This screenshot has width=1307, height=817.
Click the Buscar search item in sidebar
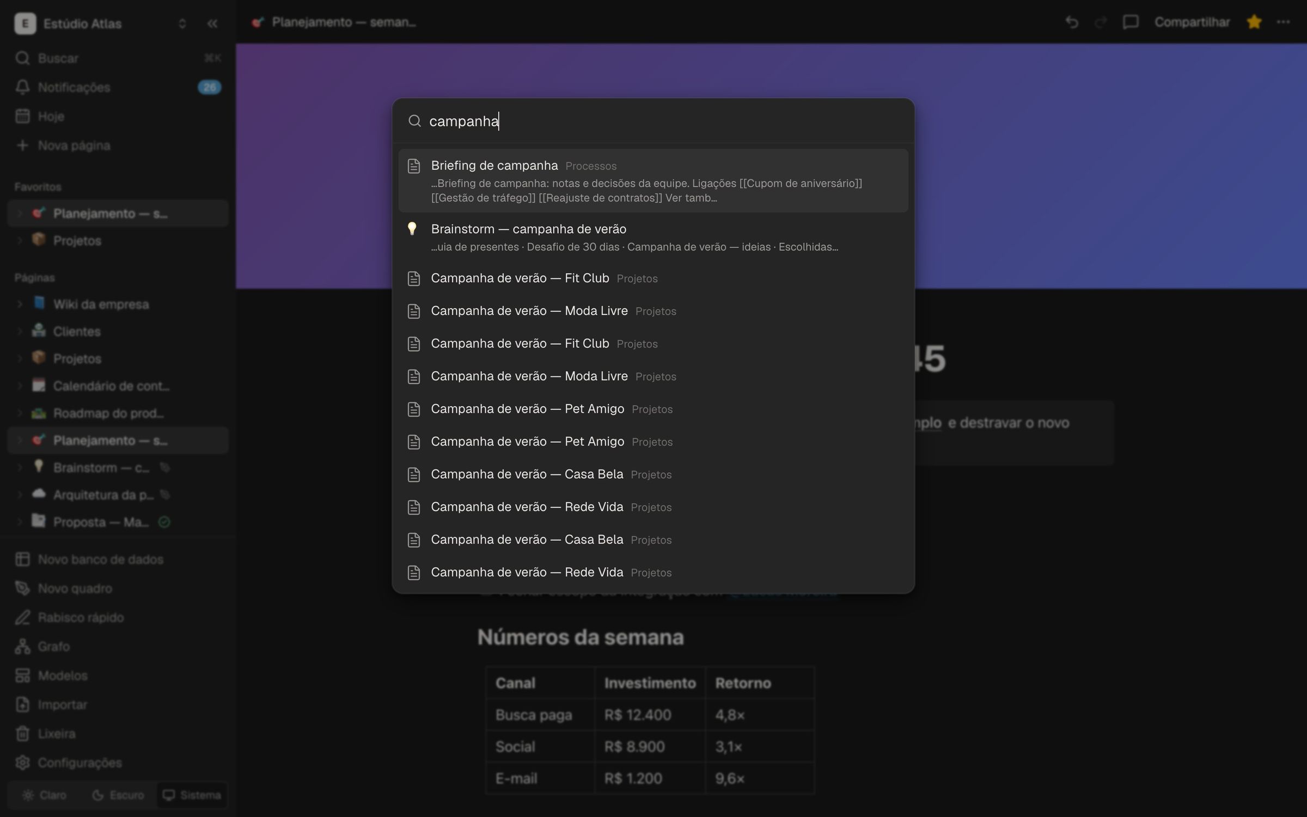click(x=118, y=58)
